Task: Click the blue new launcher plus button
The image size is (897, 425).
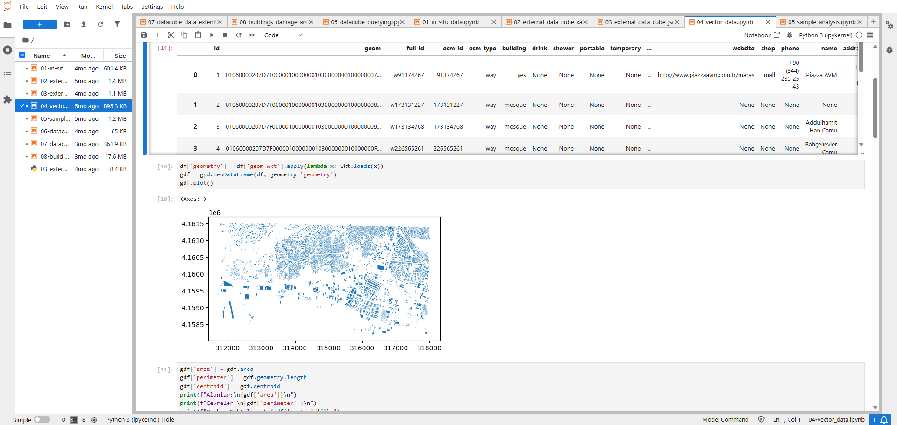Action: pos(40,24)
